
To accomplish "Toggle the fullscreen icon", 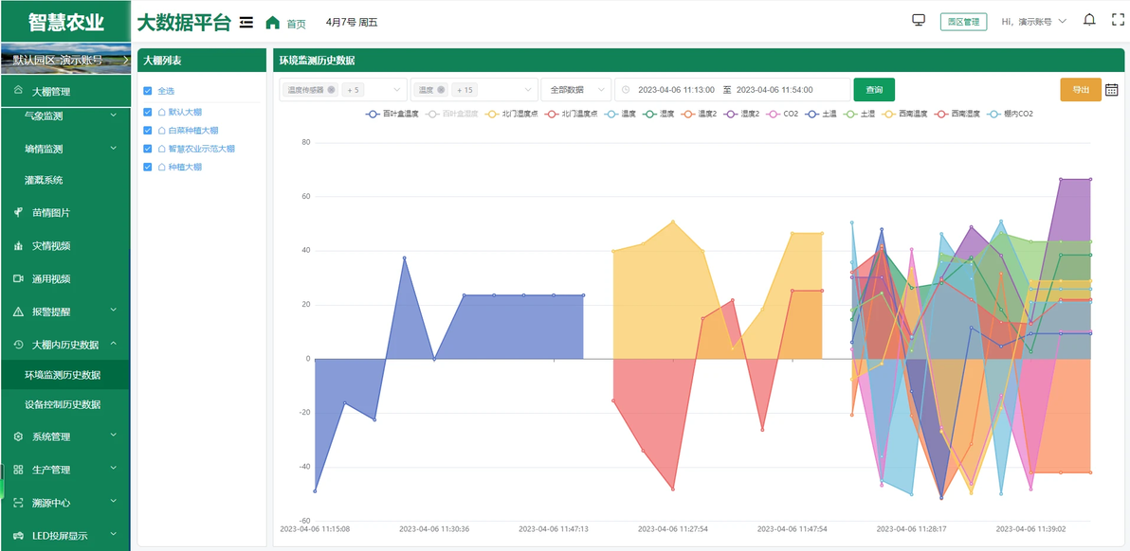I will coord(1118,20).
